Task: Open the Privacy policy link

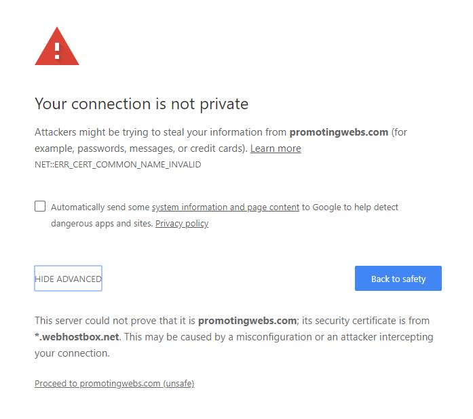Action: [x=182, y=224]
